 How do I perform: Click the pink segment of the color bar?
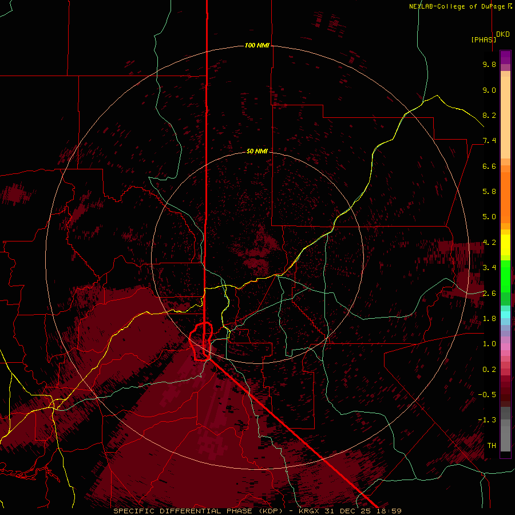505,347
